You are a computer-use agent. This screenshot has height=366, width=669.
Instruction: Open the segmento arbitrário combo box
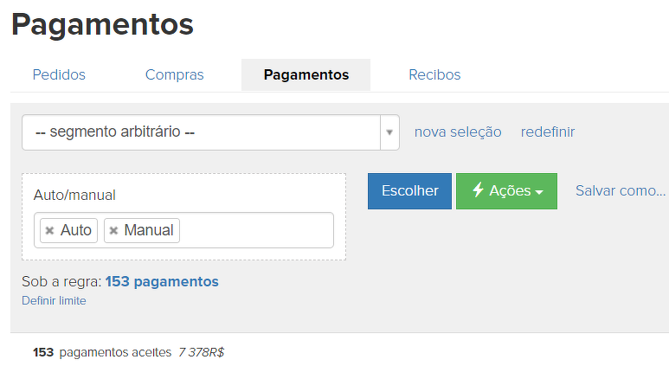[201, 132]
